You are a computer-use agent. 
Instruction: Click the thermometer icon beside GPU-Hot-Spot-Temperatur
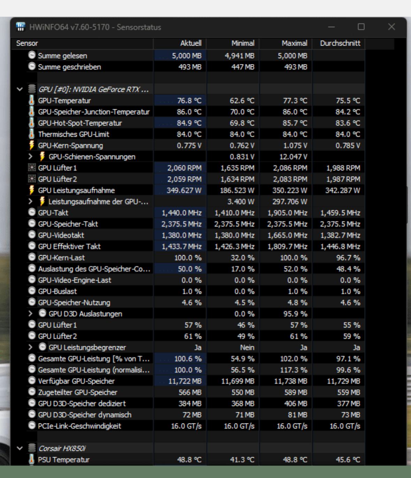[x=31, y=122]
